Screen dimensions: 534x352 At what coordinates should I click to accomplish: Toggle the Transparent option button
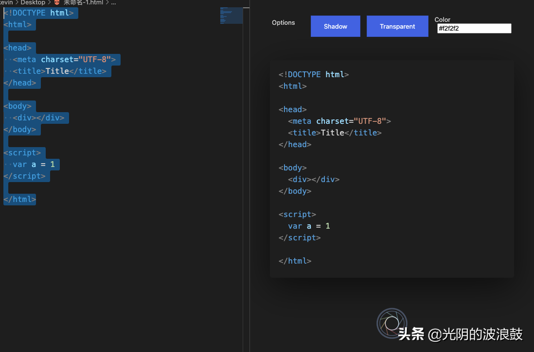397,26
